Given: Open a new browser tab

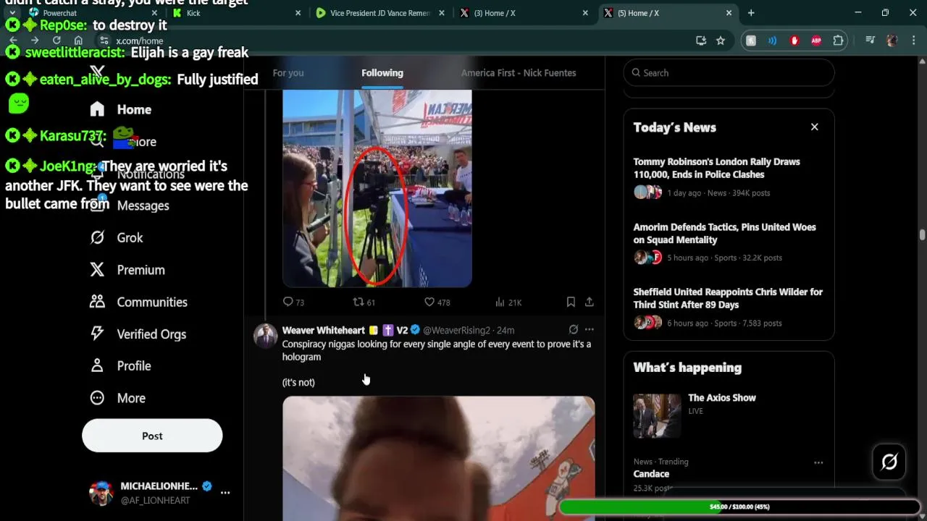Looking at the screenshot, I should (x=751, y=13).
